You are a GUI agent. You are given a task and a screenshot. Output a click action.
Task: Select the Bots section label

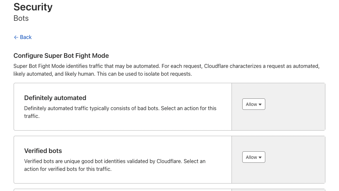tap(21, 18)
